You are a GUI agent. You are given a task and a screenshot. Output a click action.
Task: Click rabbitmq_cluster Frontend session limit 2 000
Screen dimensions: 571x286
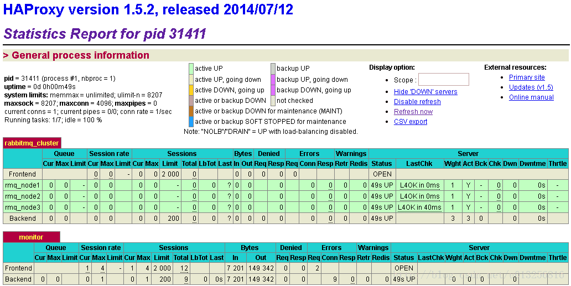tap(170, 174)
